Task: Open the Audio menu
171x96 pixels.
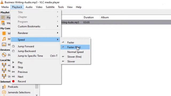Action: (x=29, y=7)
